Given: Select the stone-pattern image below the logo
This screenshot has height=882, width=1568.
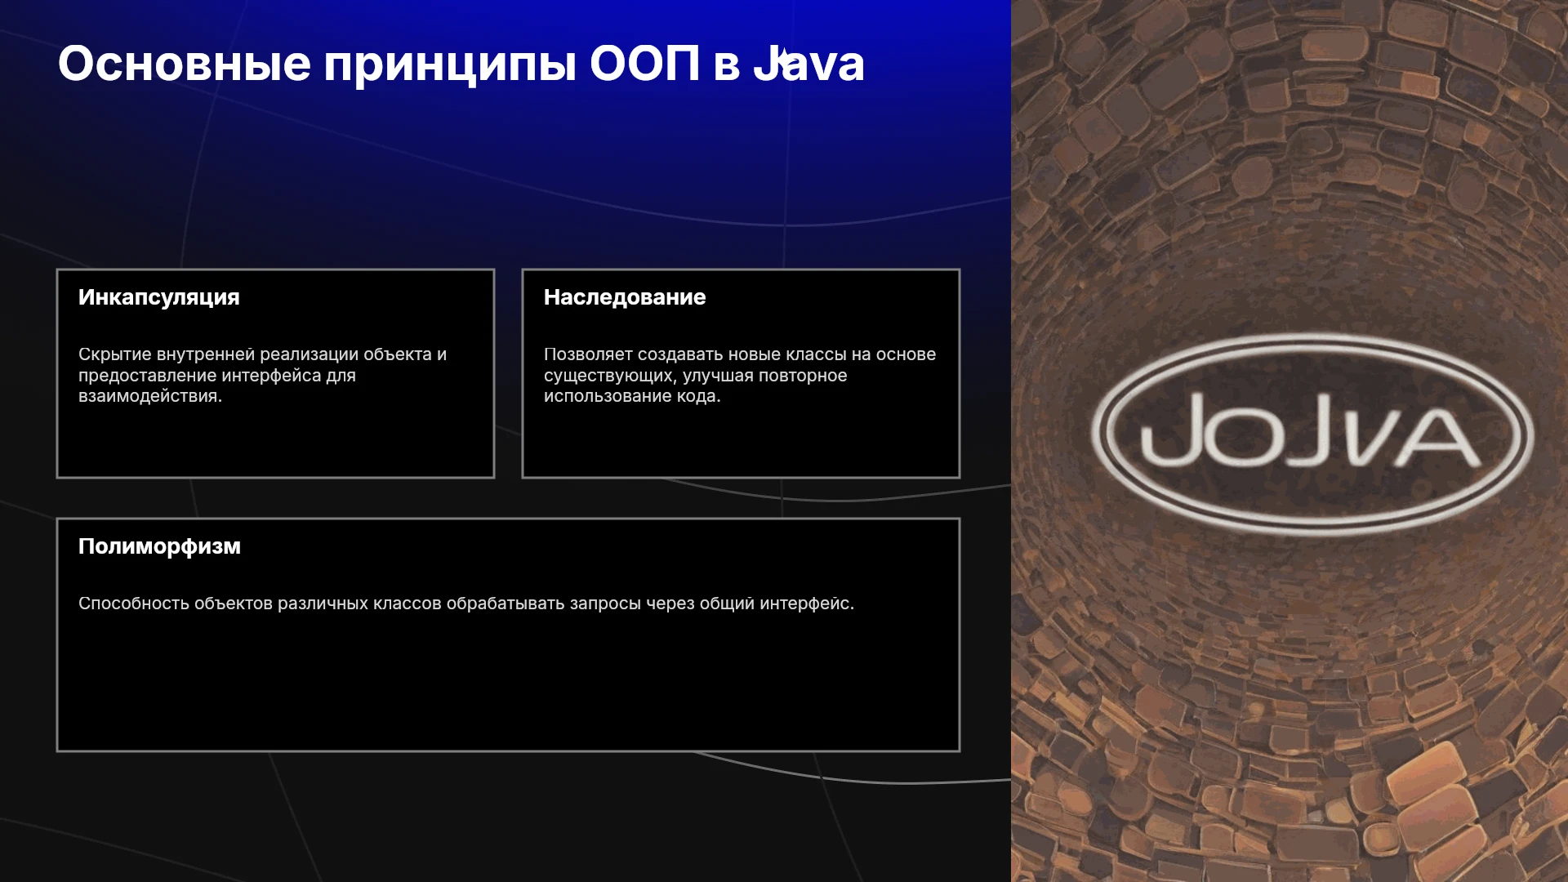Looking at the screenshot, I should point(1290,710).
